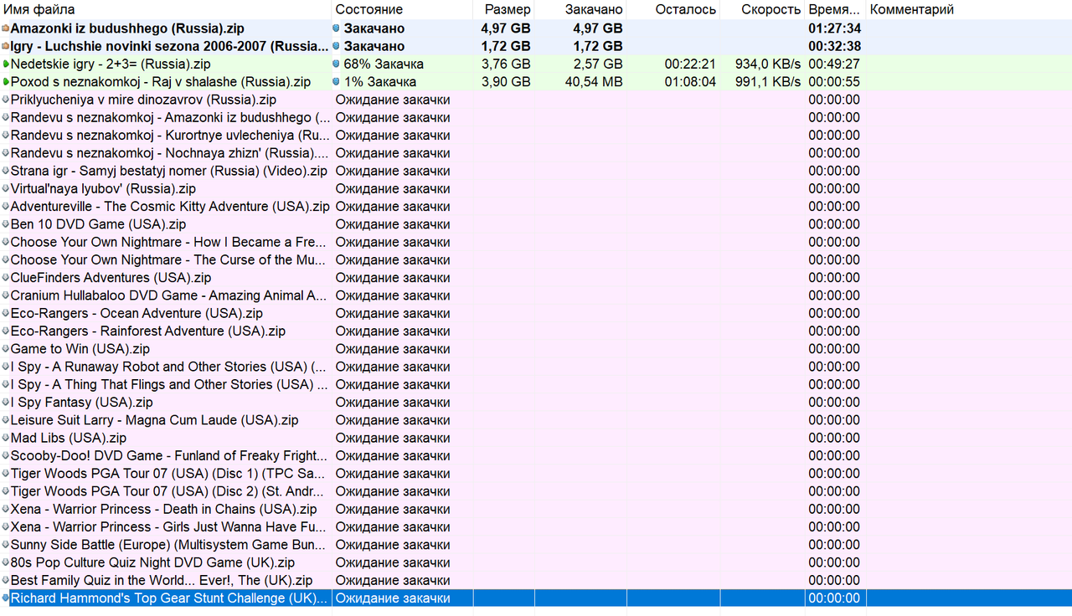
Task: Click the status dot icon beside 1% Закачка
Action: pyautogui.click(x=337, y=82)
